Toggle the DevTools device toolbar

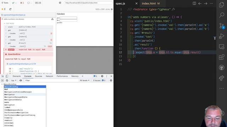[7, 76]
